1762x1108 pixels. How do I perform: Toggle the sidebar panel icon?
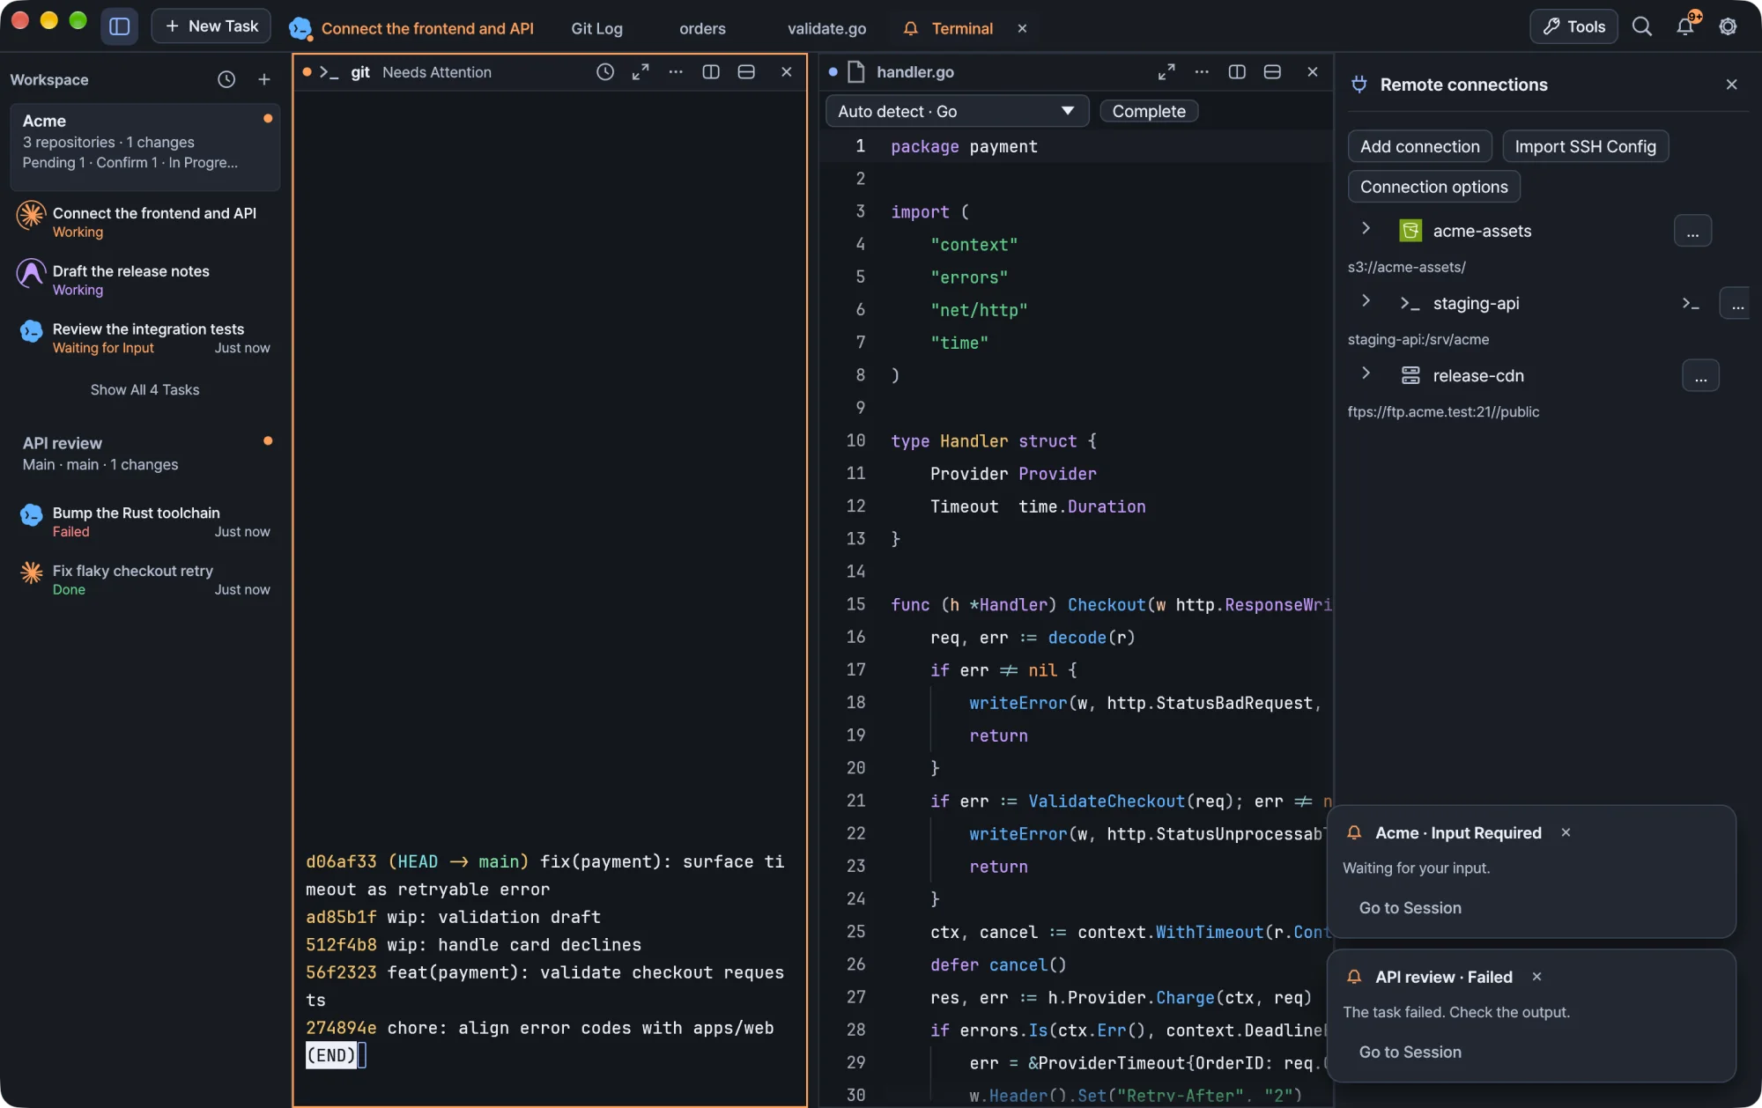click(x=119, y=26)
